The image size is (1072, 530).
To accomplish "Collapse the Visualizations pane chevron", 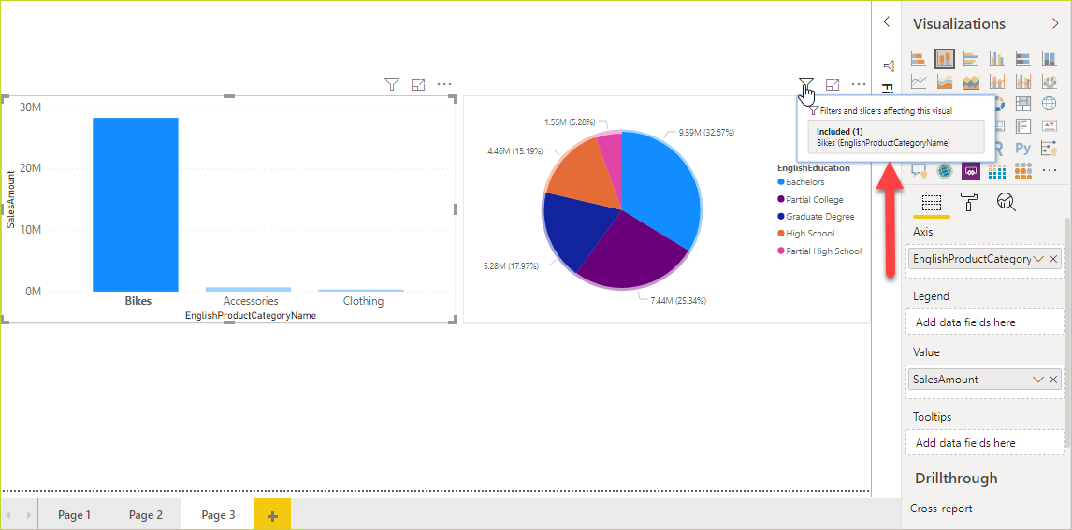I will click(1055, 23).
